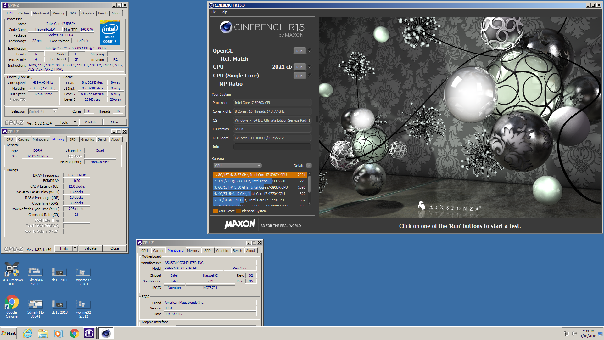Click Show desktop button at taskbar end

point(601,333)
